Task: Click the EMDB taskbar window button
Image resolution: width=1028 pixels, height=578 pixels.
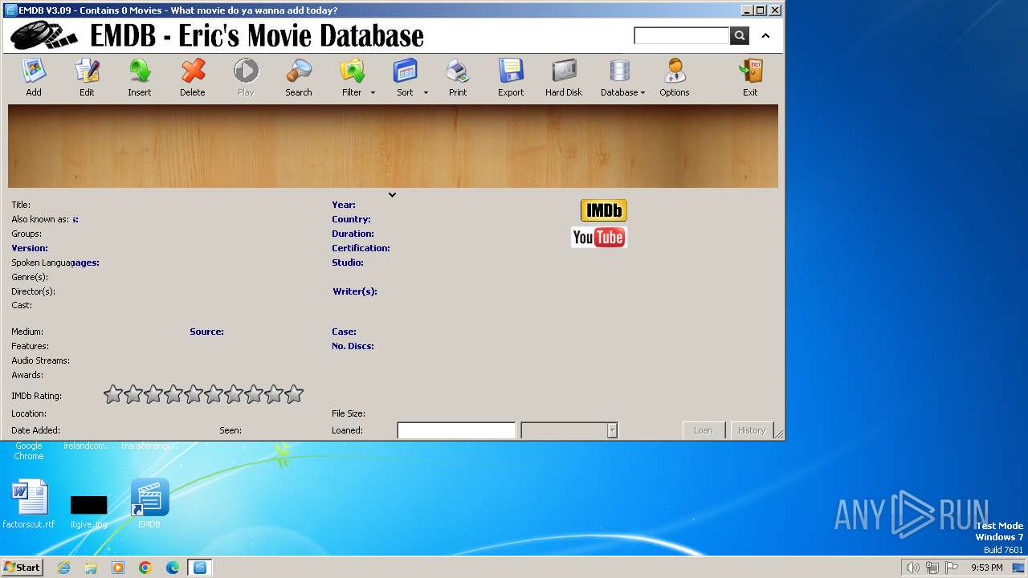Action: point(200,568)
